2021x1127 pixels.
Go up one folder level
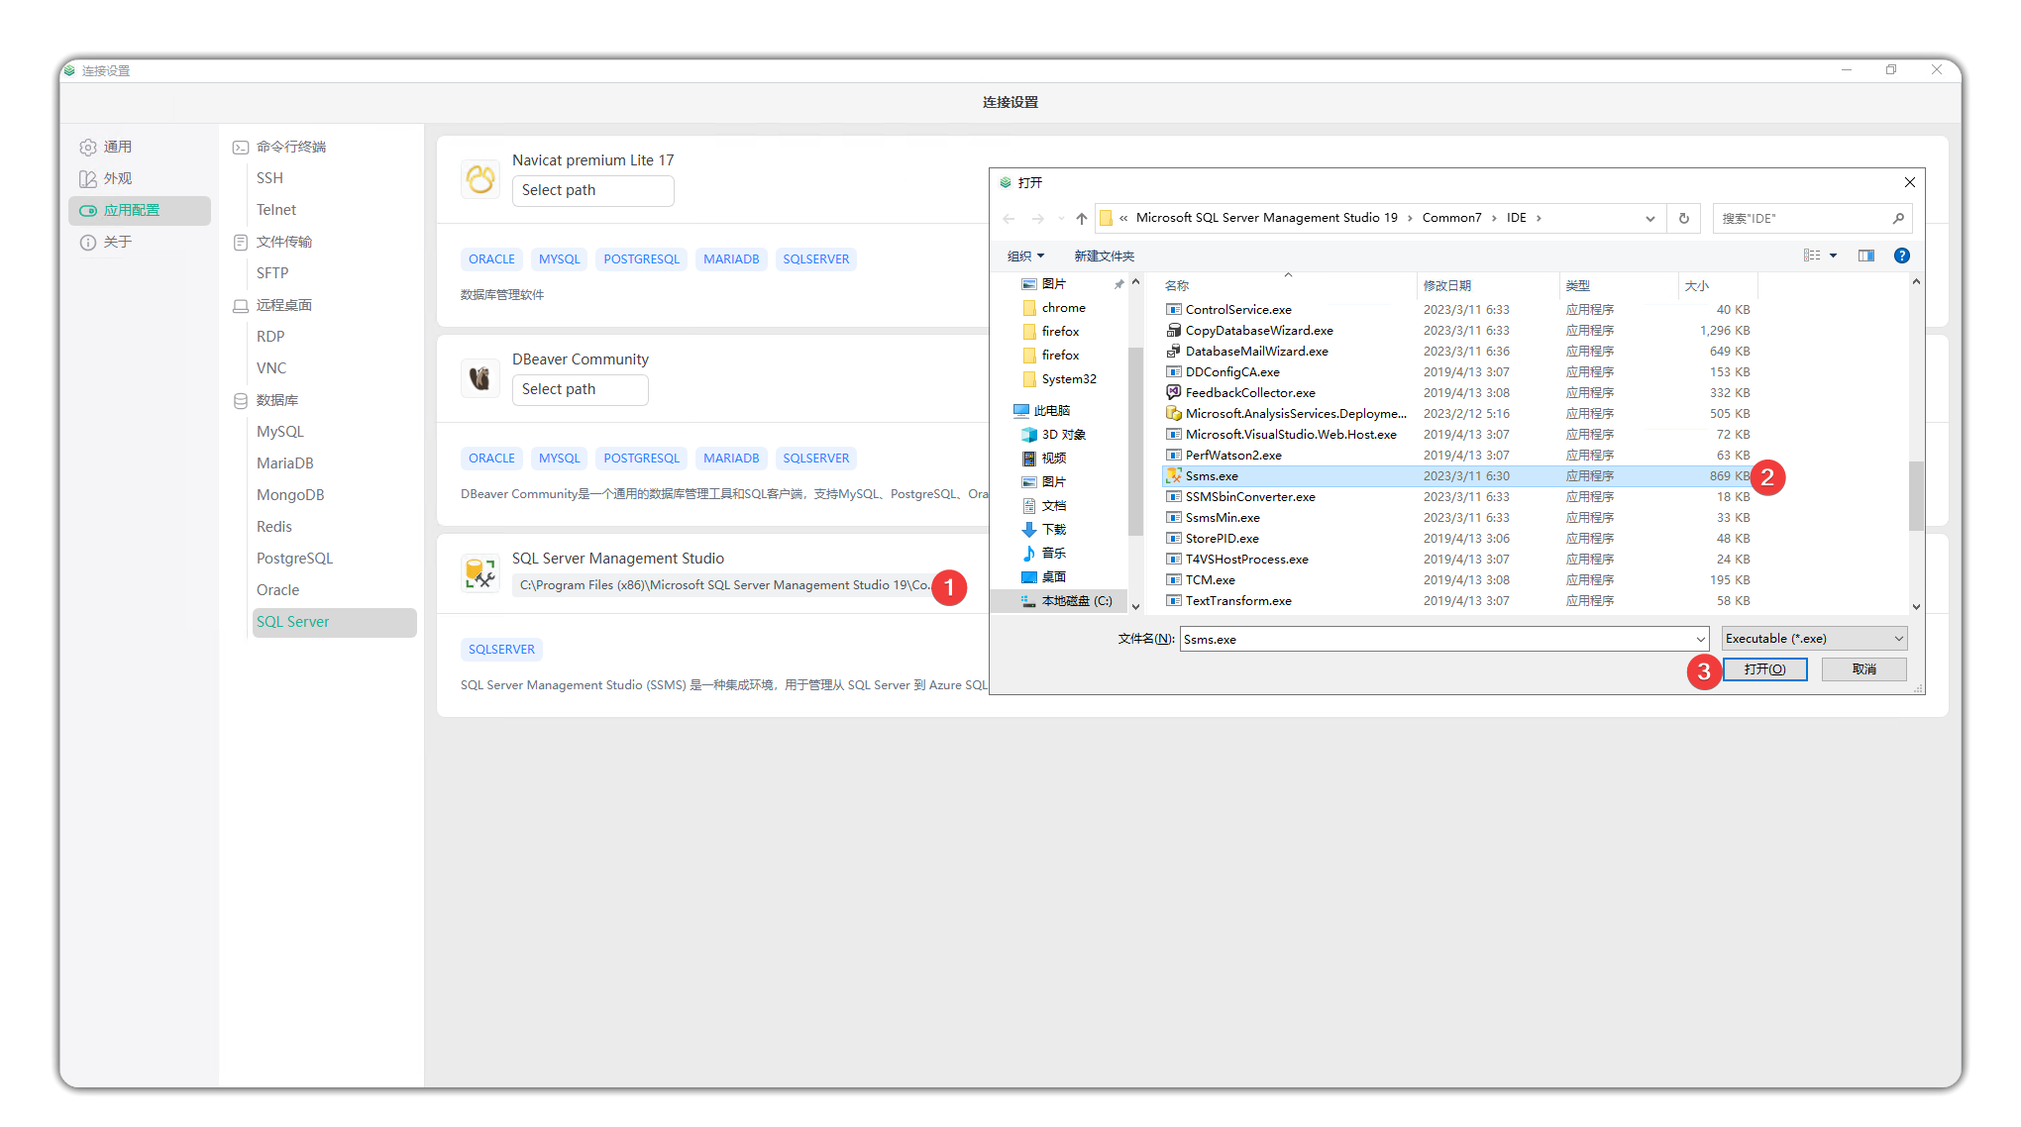click(x=1082, y=218)
